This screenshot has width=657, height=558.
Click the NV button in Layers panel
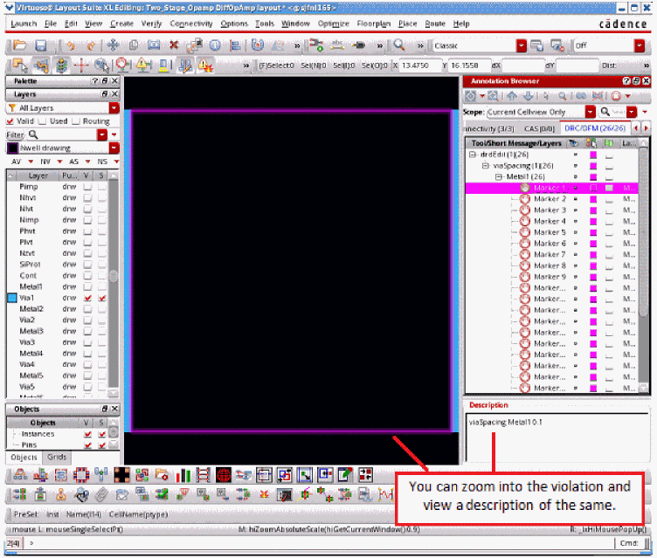pyautogui.click(x=45, y=162)
